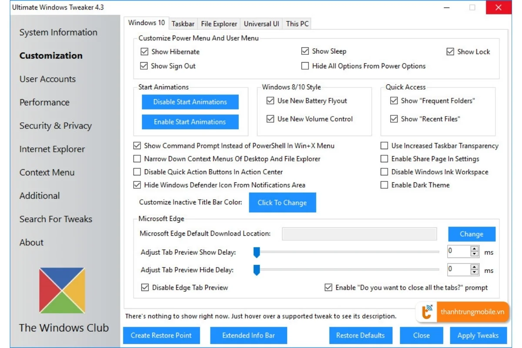This screenshot has height=348, width=522.
Task: Click Enable Start Animations button
Action: 190,122
